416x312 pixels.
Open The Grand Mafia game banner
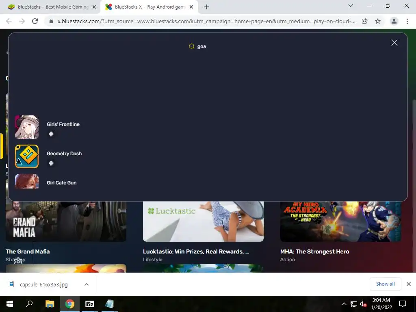tap(66, 221)
